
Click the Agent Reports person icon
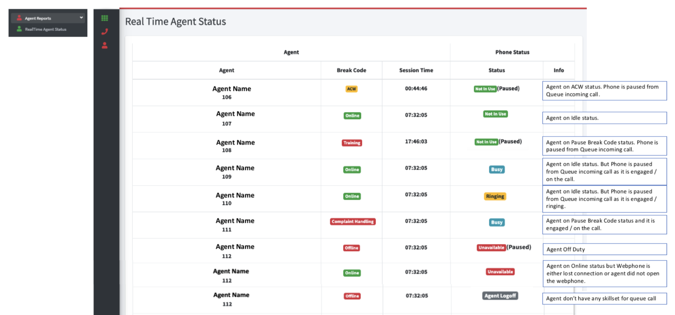pos(19,18)
